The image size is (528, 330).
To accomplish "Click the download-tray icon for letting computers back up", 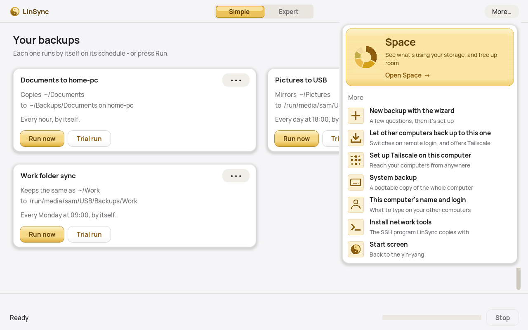I will click(356, 138).
